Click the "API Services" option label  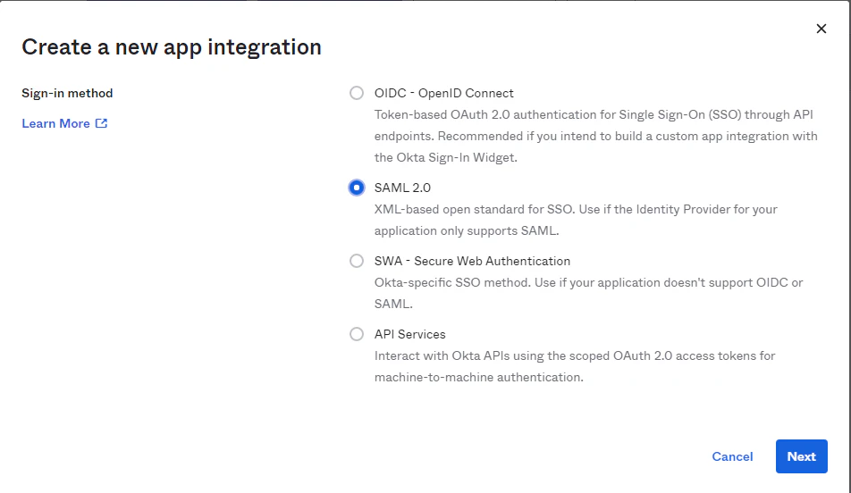[x=409, y=334]
